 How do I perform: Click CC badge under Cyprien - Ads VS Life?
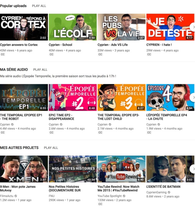pyautogui.click(x=100, y=54)
